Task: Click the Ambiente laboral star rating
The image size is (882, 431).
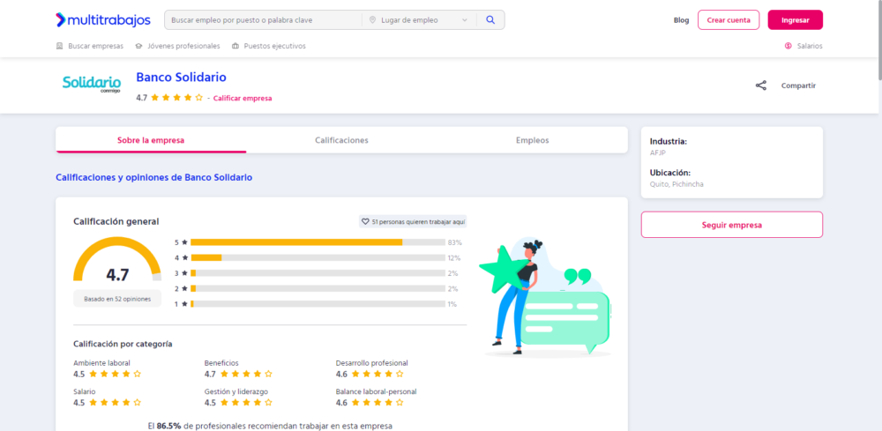Action: pyautogui.click(x=116, y=374)
